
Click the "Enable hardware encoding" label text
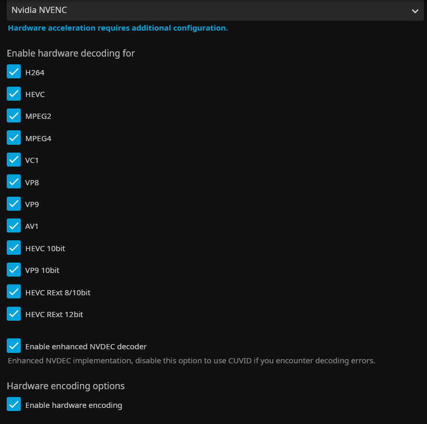pyautogui.click(x=74, y=405)
